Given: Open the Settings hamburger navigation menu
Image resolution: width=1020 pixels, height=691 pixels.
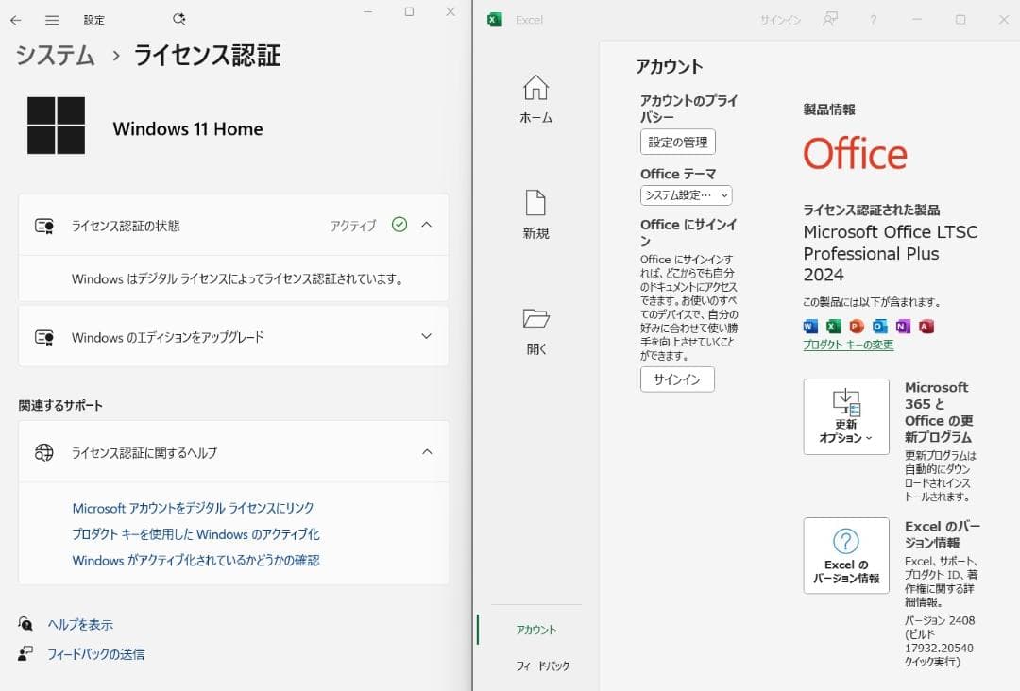Looking at the screenshot, I should click(x=52, y=20).
